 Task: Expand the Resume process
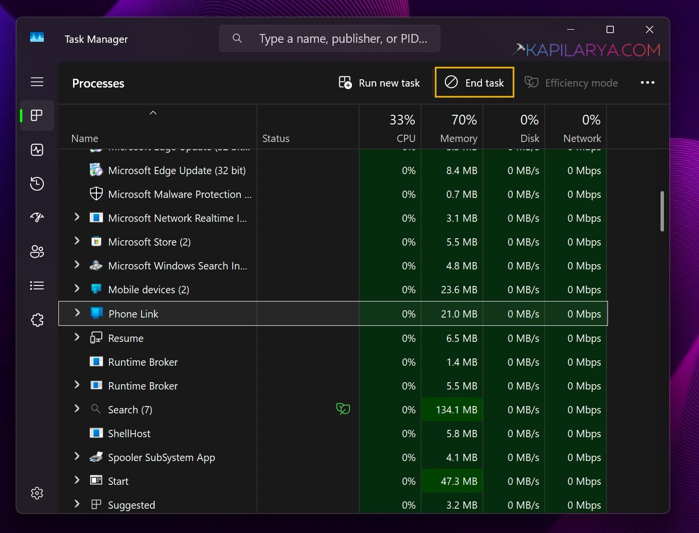tap(76, 337)
